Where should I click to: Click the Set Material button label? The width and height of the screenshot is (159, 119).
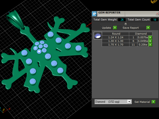tap(142, 102)
